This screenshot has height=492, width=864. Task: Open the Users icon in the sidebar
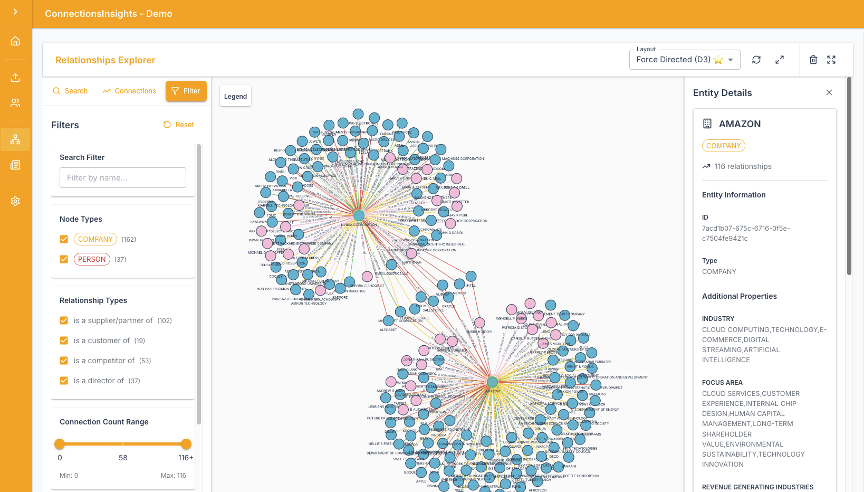15,103
